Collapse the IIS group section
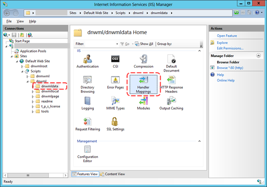 tap(199, 51)
